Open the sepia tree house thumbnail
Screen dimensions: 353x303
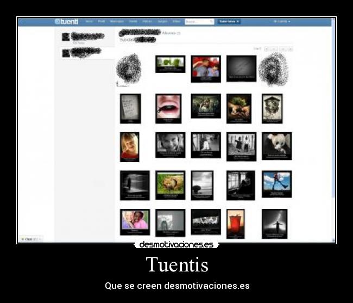(272, 109)
